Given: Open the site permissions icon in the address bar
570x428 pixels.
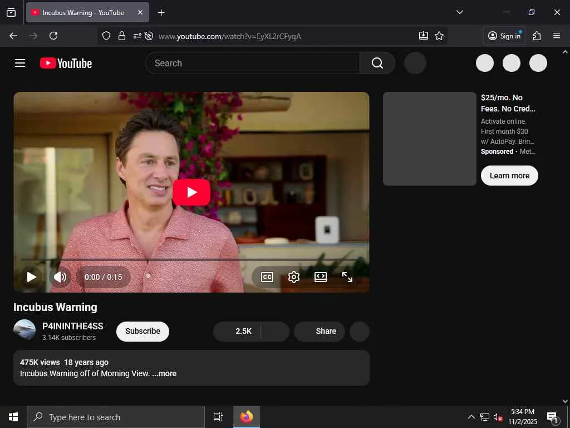Looking at the screenshot, I should 137,36.
